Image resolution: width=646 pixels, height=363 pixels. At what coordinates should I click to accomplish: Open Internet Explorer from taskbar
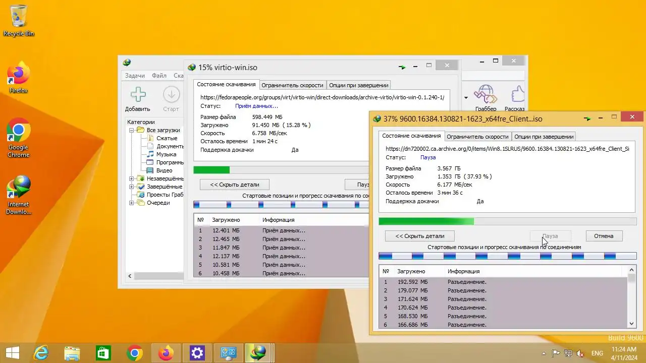click(41, 353)
